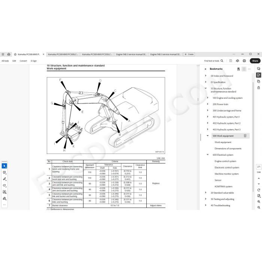The height and width of the screenshot is (262, 262).
Task: Open the page thumbnails (copy pages) icon
Action: (259, 81)
